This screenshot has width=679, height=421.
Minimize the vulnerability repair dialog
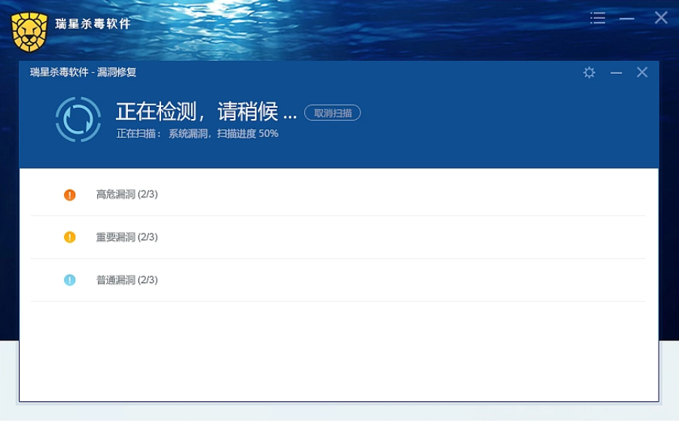point(617,73)
